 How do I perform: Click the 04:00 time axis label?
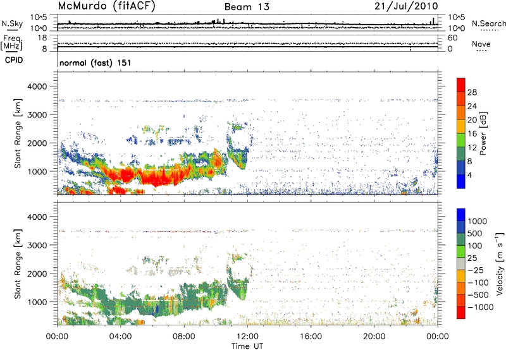coord(121,337)
